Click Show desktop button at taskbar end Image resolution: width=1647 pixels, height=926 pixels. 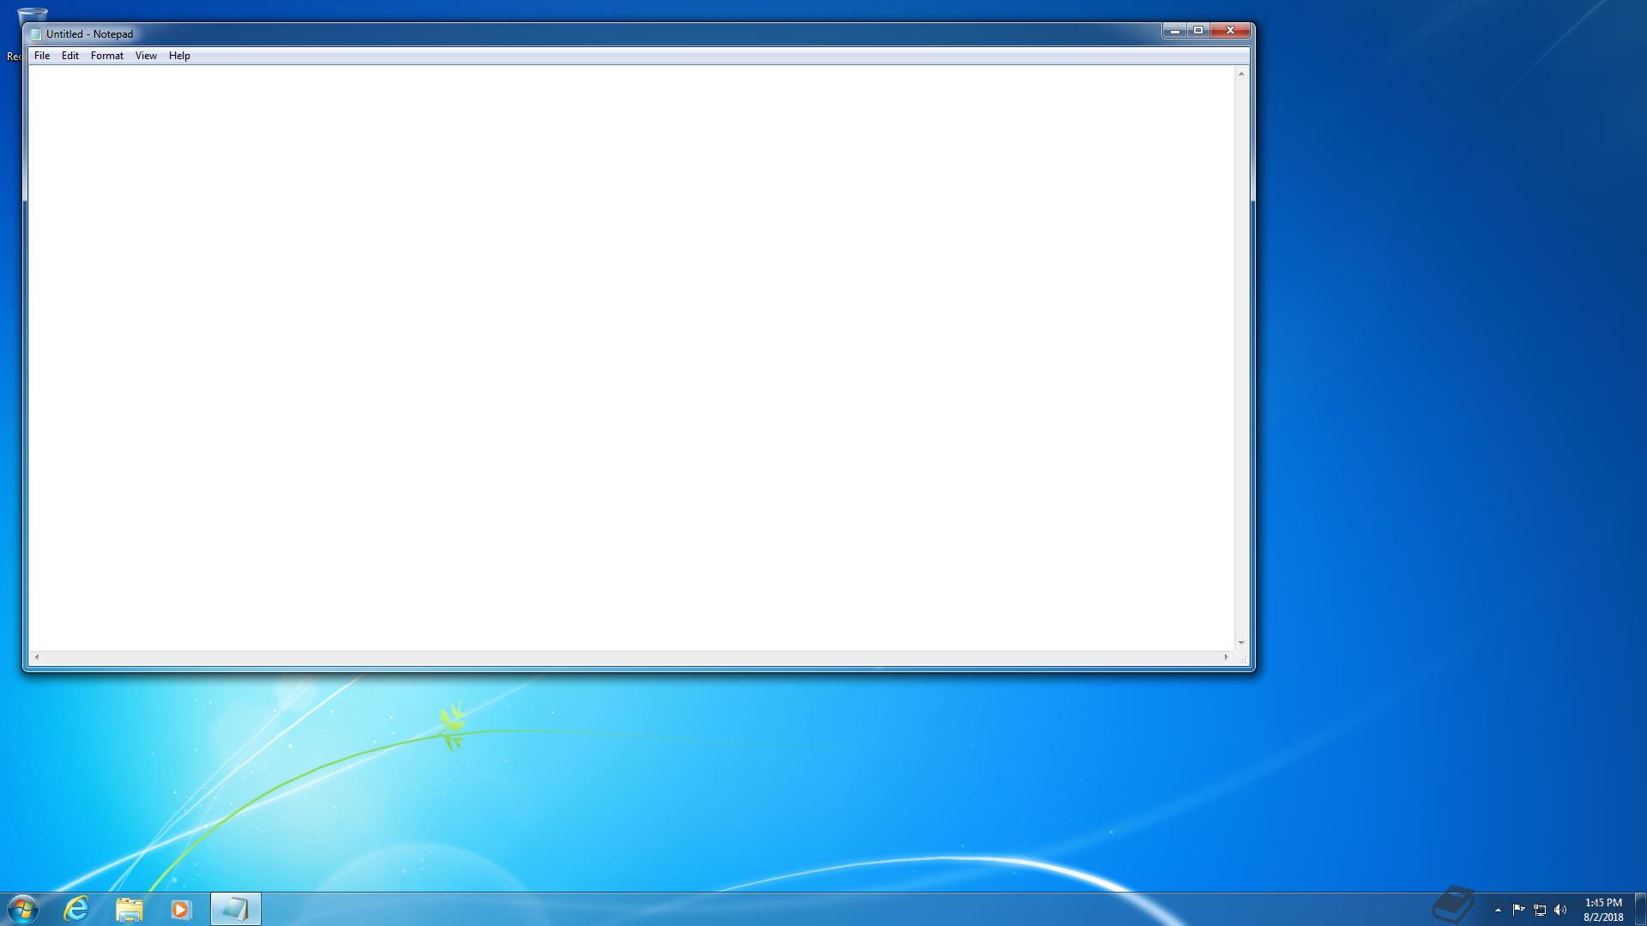[1640, 909]
